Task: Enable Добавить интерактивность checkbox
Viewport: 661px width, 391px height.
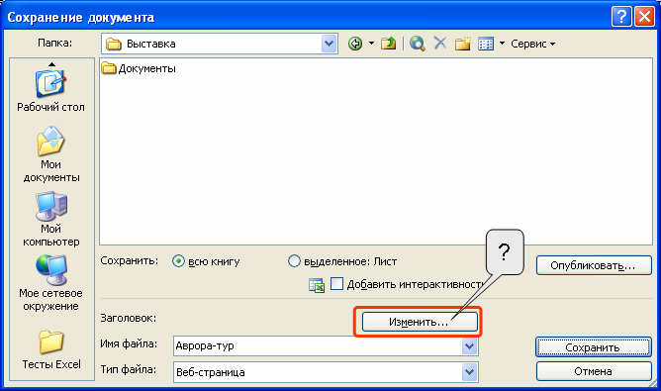Action: [x=336, y=284]
